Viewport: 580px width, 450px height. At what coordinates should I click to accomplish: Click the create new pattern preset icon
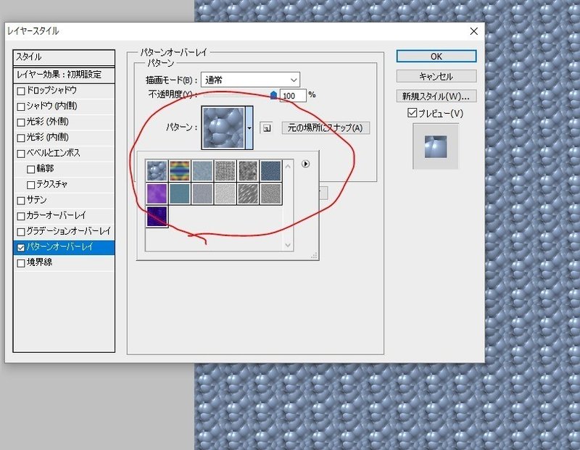point(266,127)
